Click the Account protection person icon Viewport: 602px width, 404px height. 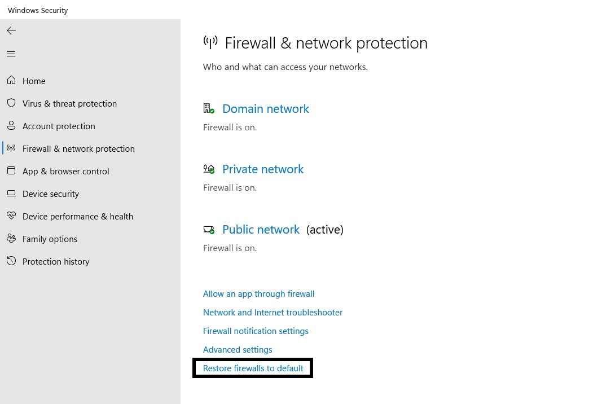coord(11,126)
